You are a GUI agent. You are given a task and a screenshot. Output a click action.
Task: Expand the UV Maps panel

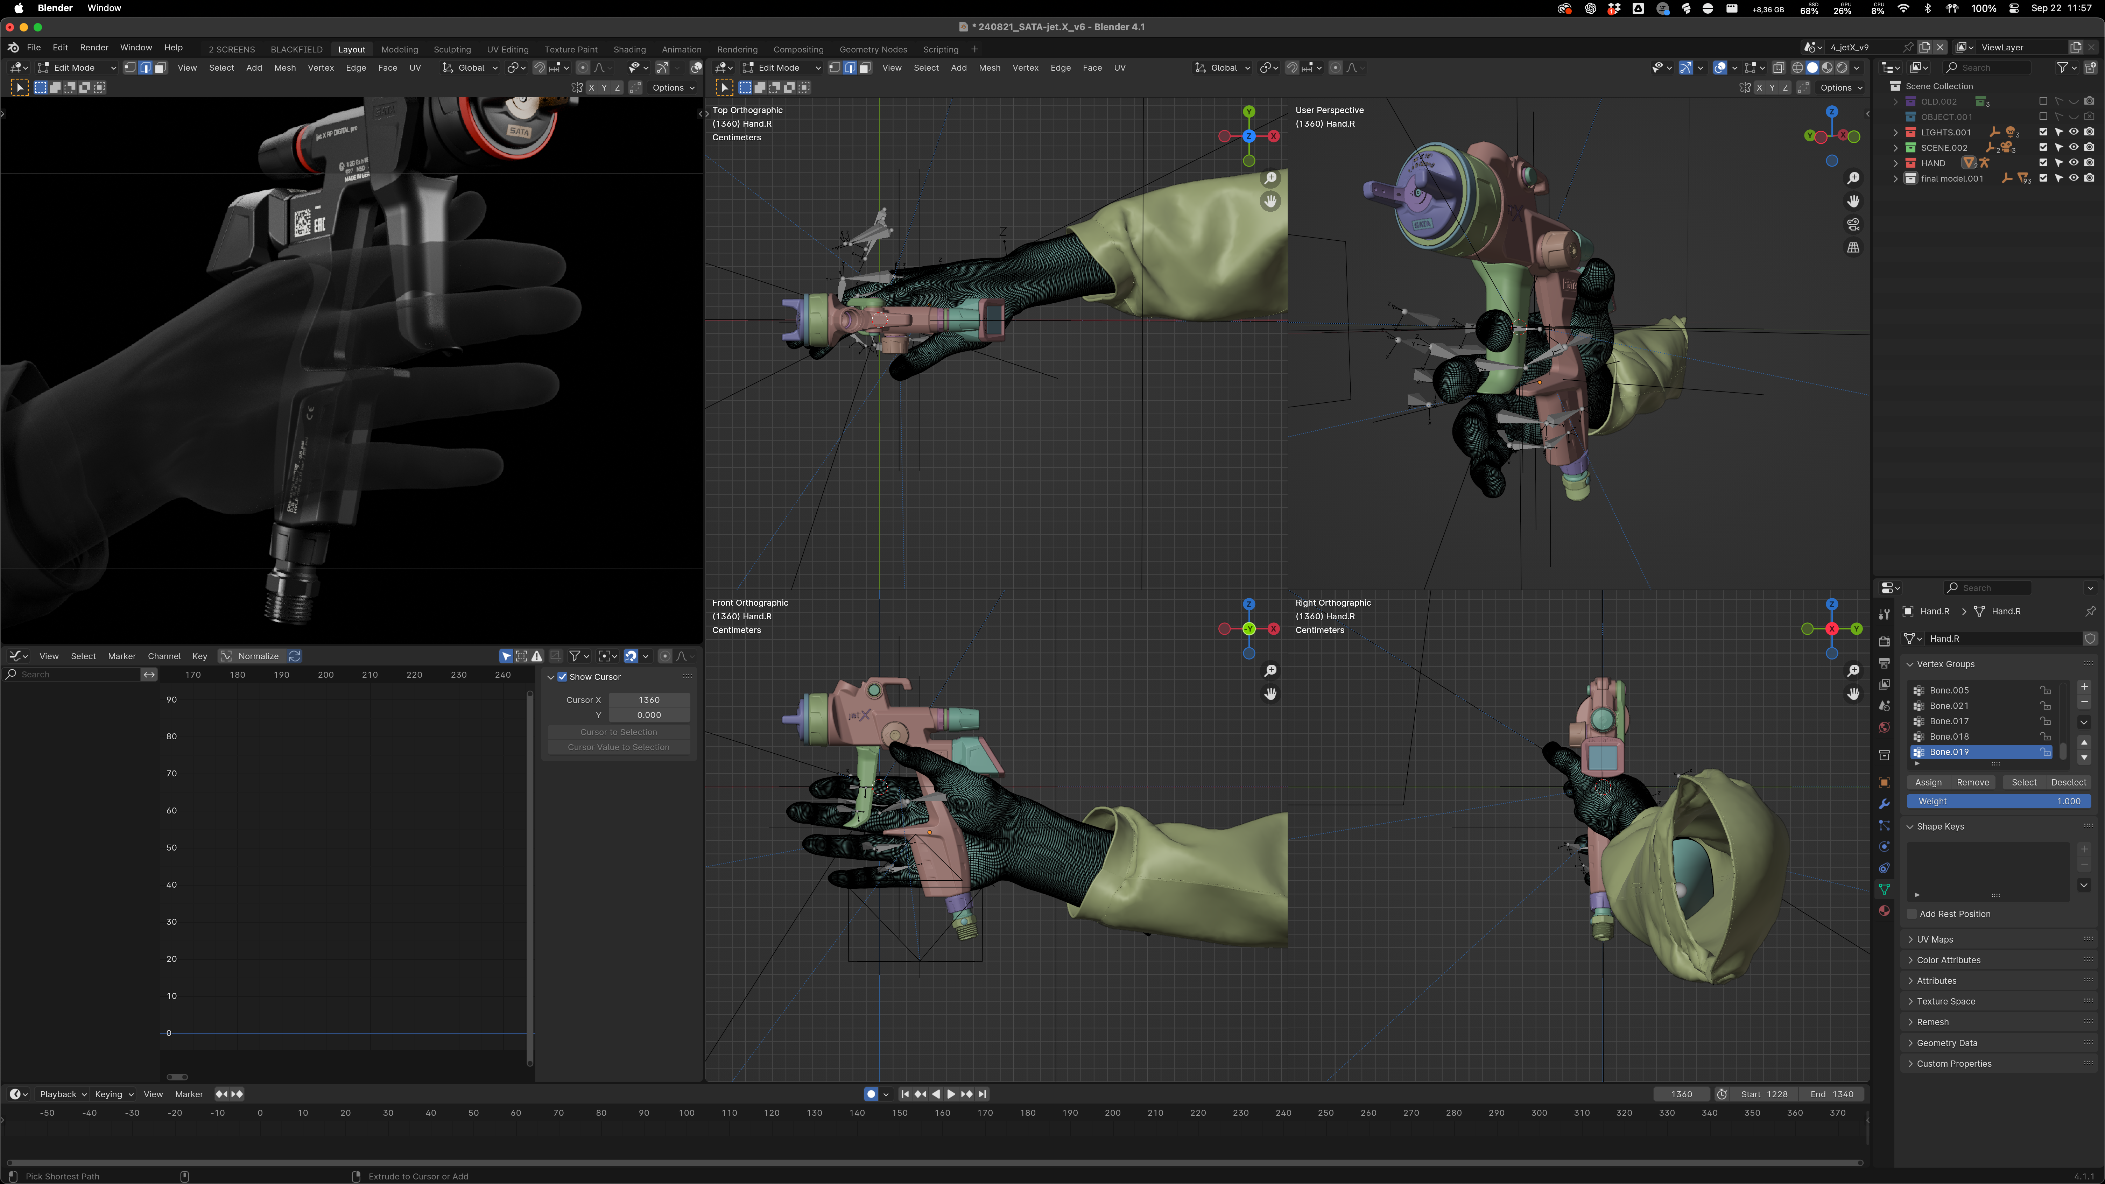[x=1935, y=940]
